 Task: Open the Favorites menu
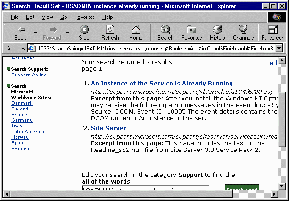coord(84,17)
